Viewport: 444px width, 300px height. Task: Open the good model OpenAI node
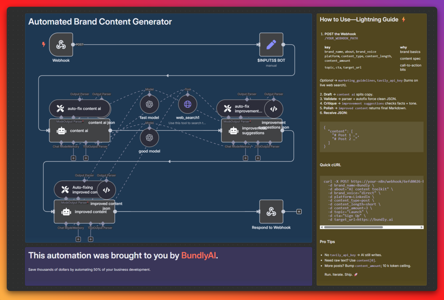(x=149, y=138)
